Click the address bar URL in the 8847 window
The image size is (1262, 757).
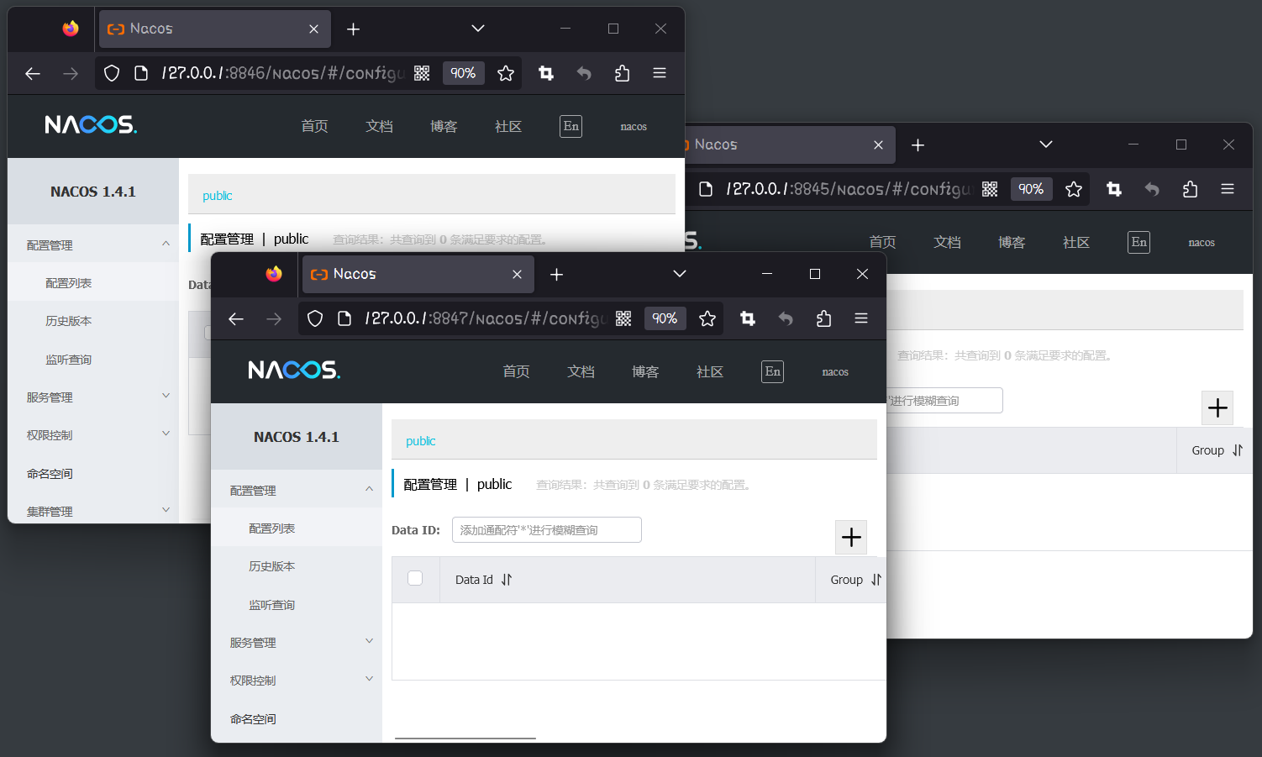(484, 318)
